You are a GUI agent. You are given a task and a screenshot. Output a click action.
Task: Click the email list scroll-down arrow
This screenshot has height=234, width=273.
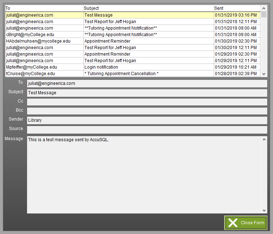(x=264, y=74)
